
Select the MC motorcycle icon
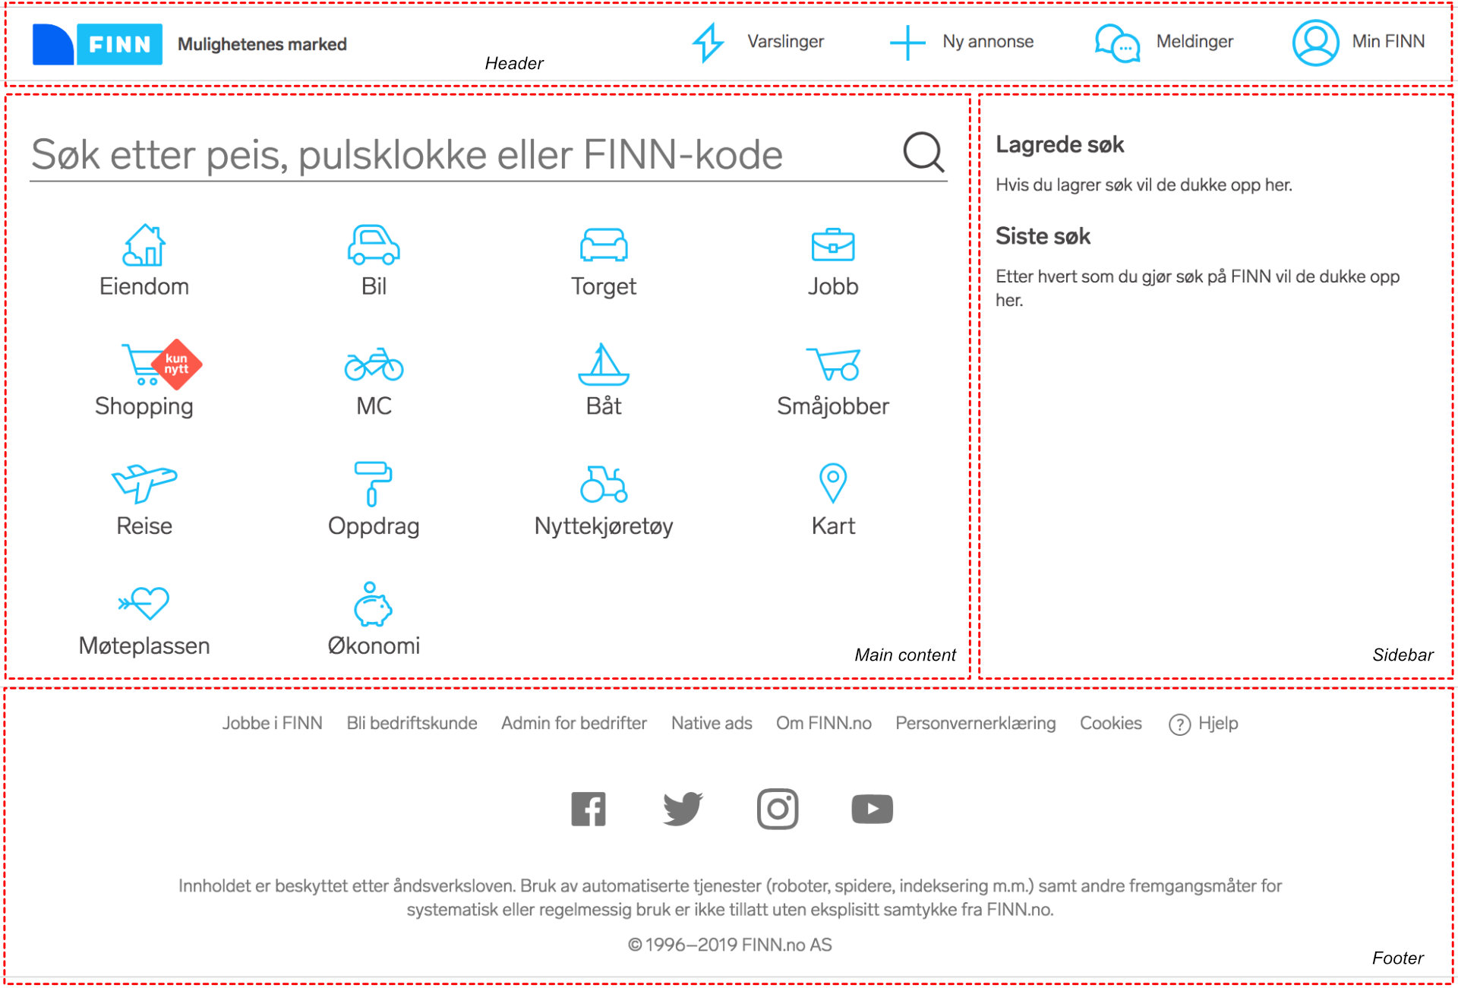pos(374,365)
